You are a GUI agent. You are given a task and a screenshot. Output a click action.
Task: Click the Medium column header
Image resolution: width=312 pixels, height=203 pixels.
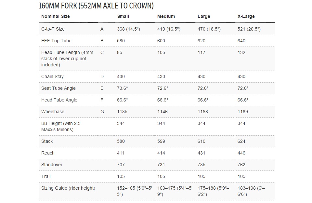(166, 16)
